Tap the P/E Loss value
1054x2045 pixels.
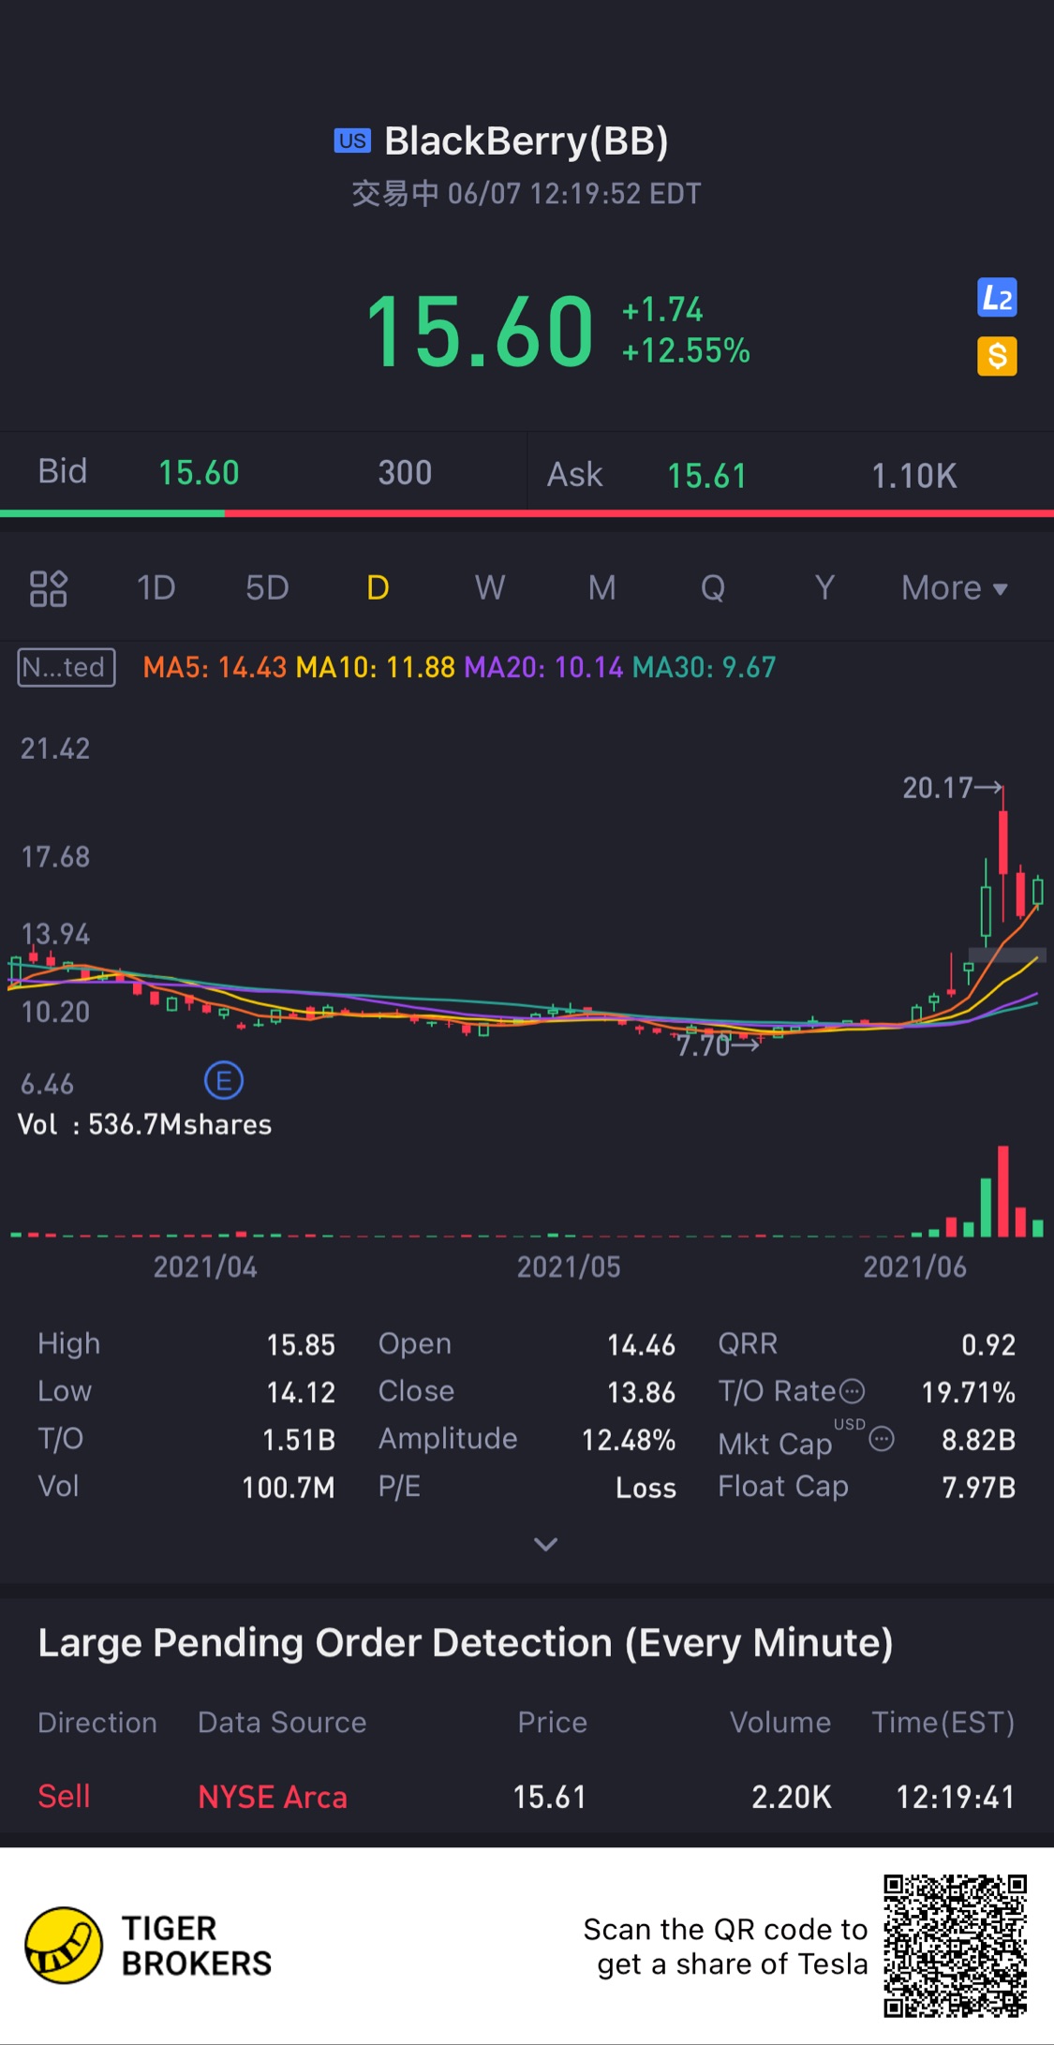[x=646, y=1488]
